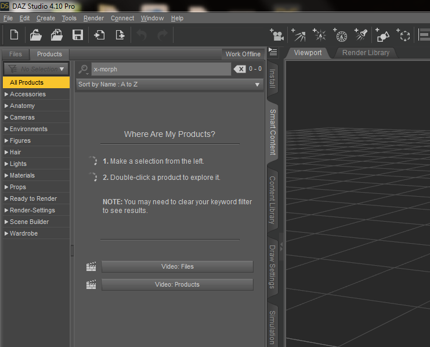
Task: Click the Video: Products button
Action: (x=178, y=285)
